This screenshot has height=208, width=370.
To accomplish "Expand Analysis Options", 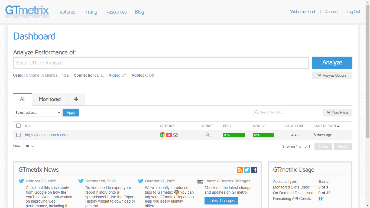I will click(332, 75).
